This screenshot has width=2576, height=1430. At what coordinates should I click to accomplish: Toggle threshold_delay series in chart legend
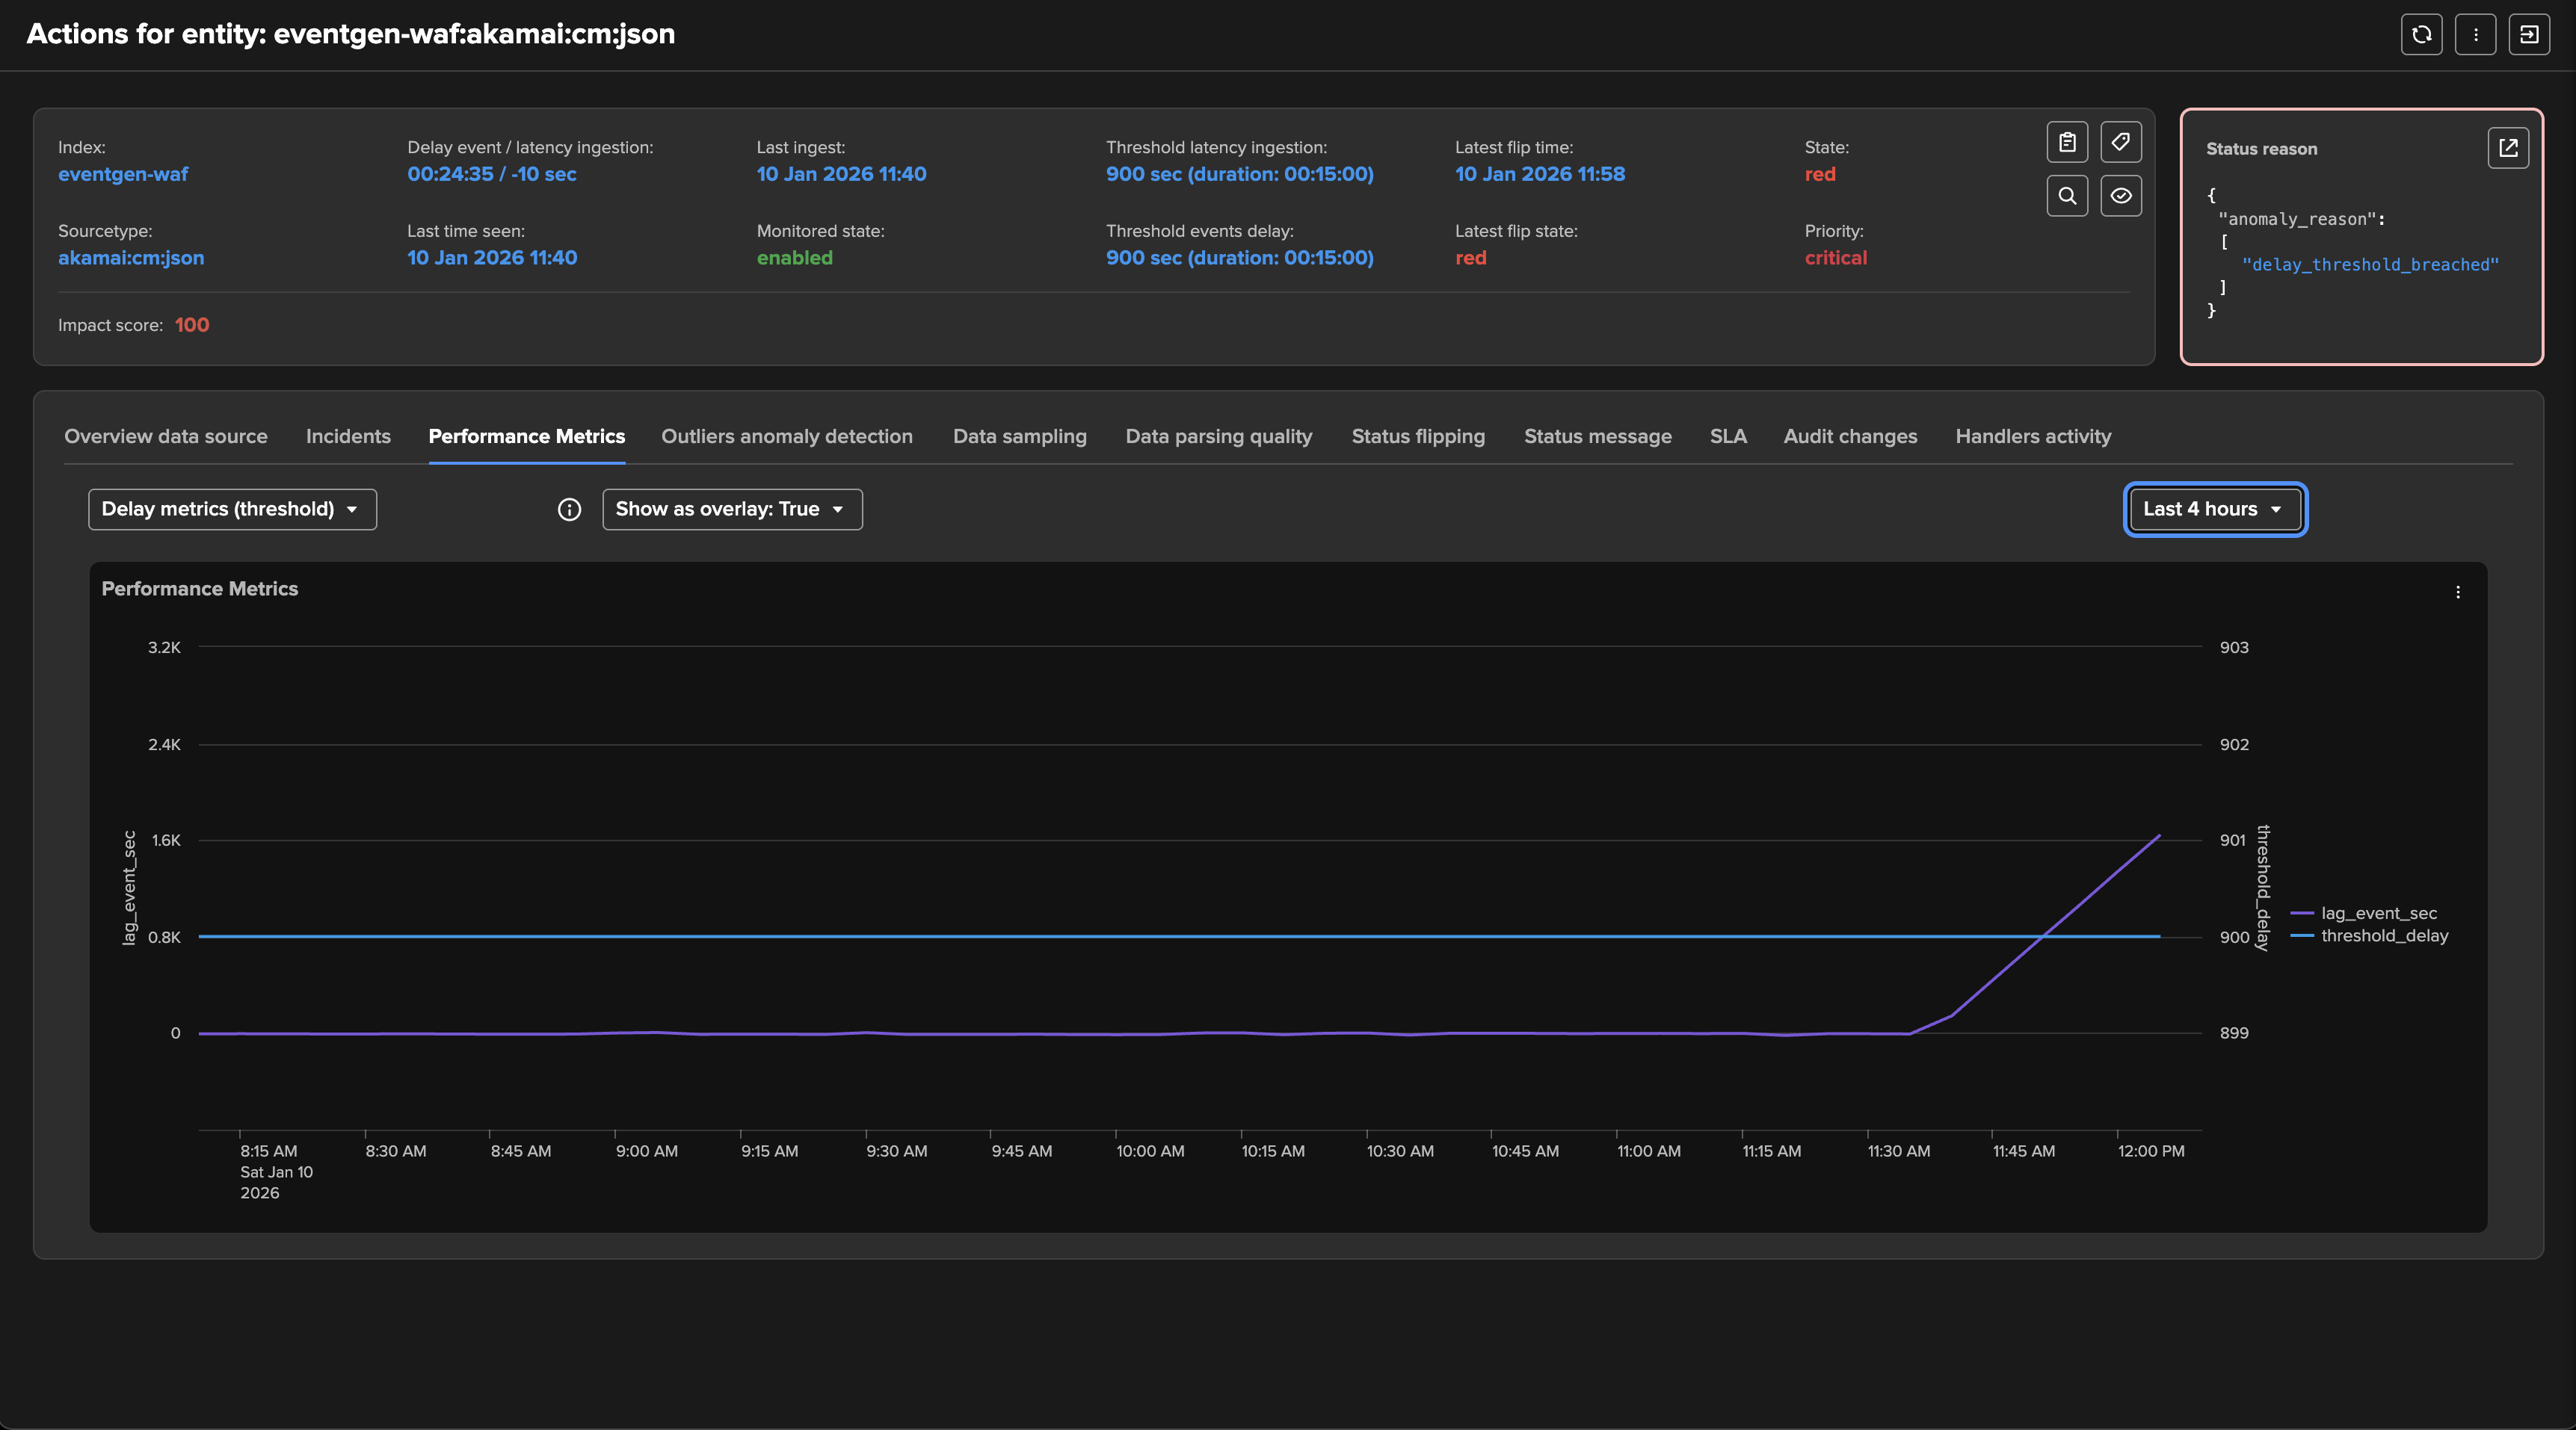pyautogui.click(x=2383, y=935)
